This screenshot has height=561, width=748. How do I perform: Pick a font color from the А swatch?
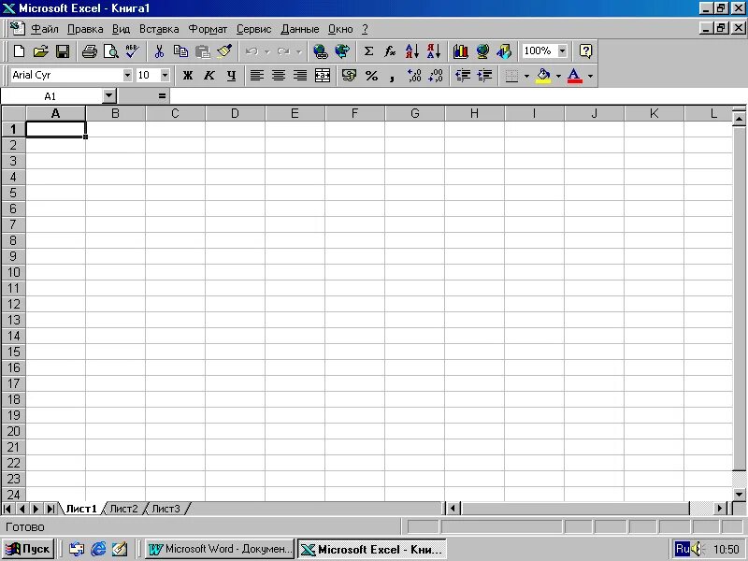point(572,76)
